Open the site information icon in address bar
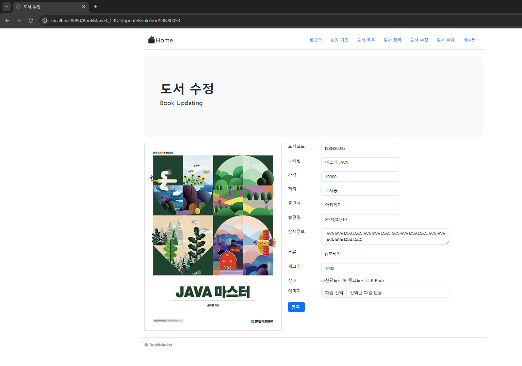The height and width of the screenshot is (366, 522). (x=45, y=21)
